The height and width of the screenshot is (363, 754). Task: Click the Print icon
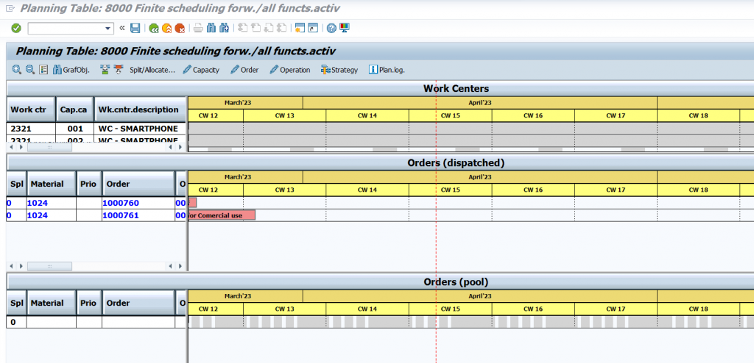[197, 29]
